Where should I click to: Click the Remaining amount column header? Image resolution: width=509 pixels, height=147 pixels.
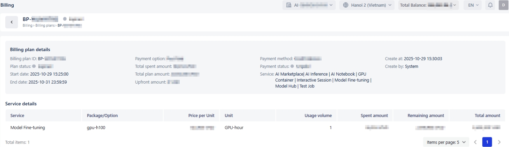coord(426,115)
